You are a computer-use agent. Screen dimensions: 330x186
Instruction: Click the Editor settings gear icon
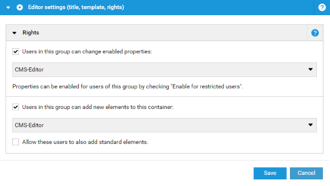click(20, 8)
